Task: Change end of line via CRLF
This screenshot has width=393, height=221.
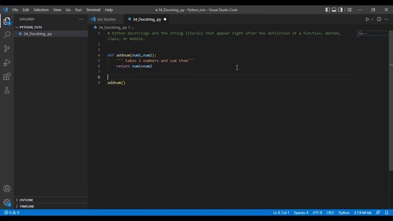Action: tap(330, 213)
